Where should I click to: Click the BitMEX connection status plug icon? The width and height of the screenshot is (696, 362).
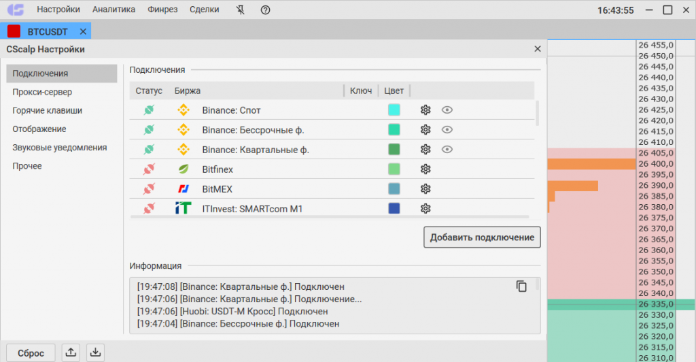pos(150,189)
